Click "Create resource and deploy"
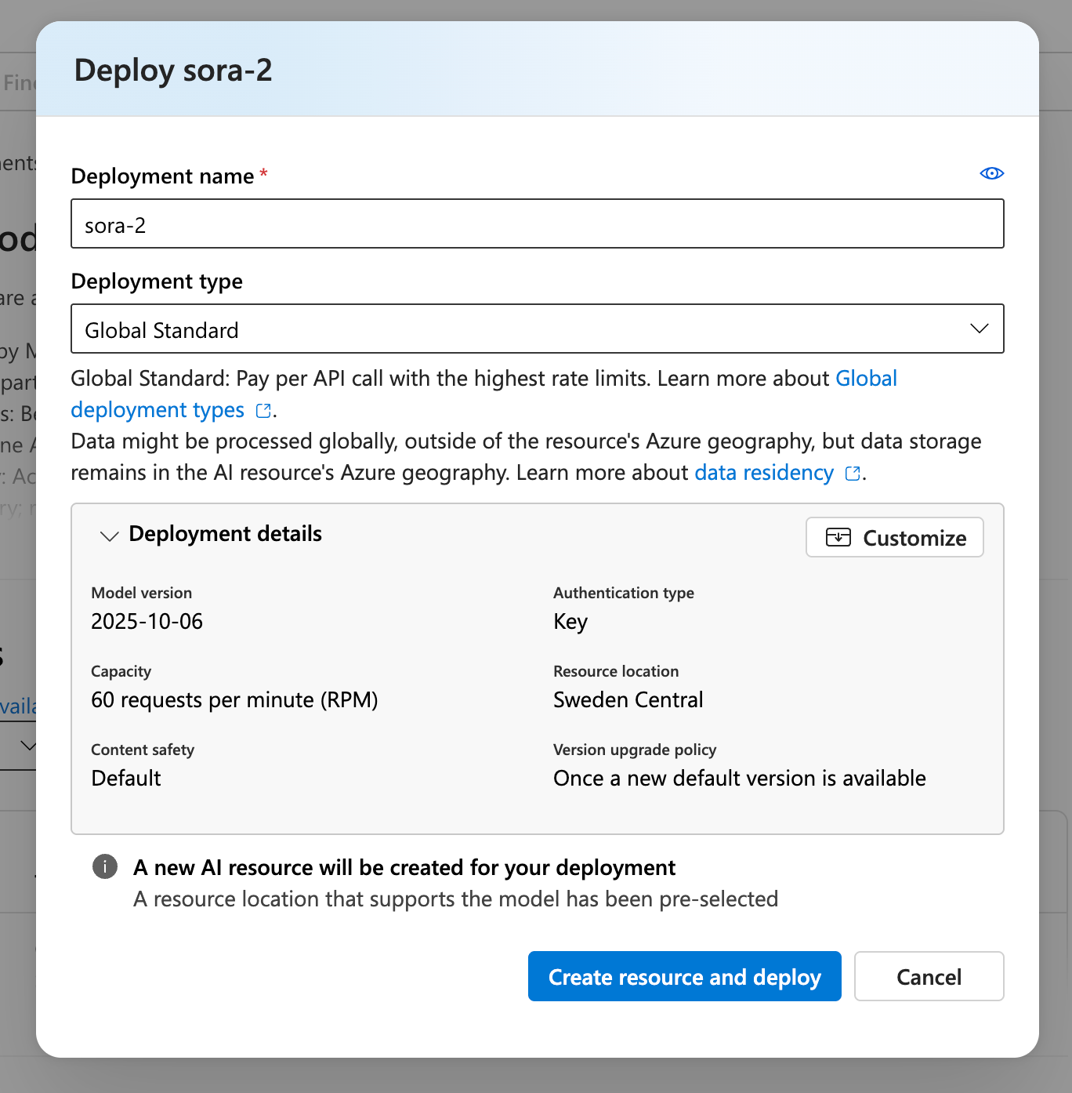 [x=684, y=976]
